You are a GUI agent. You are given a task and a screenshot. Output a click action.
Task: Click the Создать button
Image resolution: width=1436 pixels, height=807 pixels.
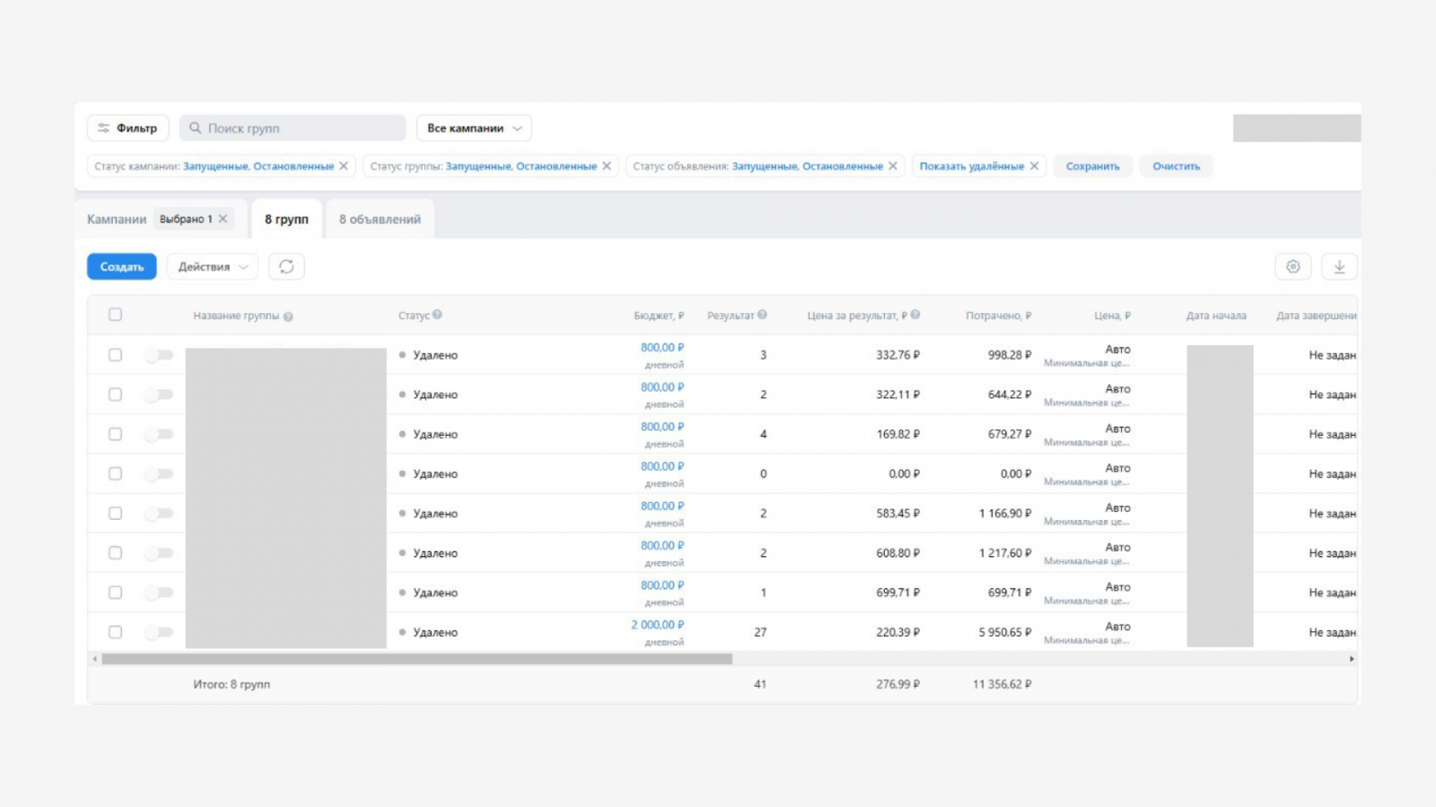122,266
